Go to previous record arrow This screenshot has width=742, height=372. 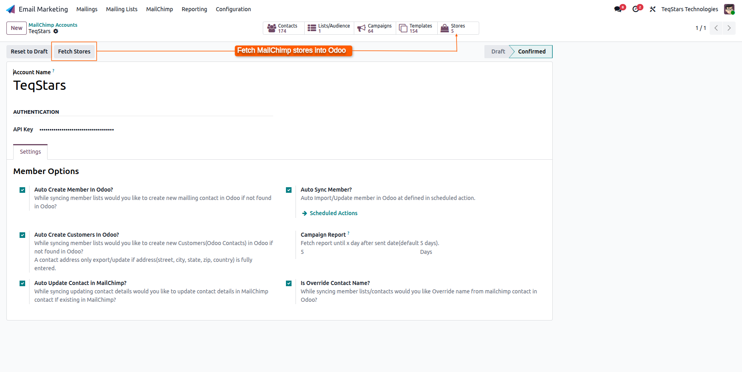(x=716, y=28)
